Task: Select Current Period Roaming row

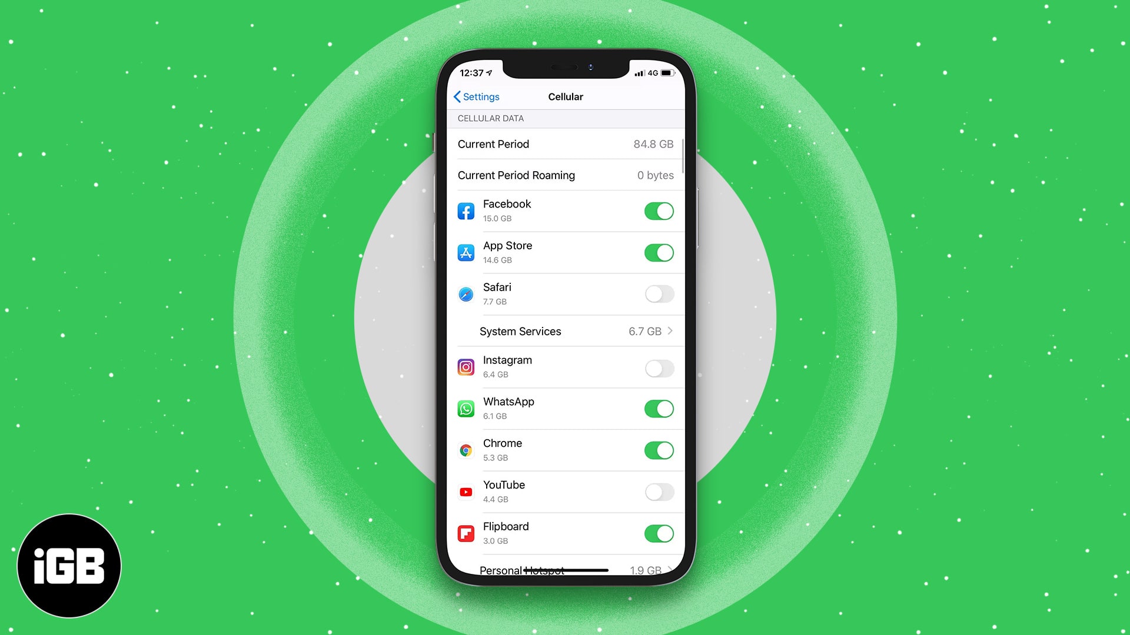Action: [564, 175]
